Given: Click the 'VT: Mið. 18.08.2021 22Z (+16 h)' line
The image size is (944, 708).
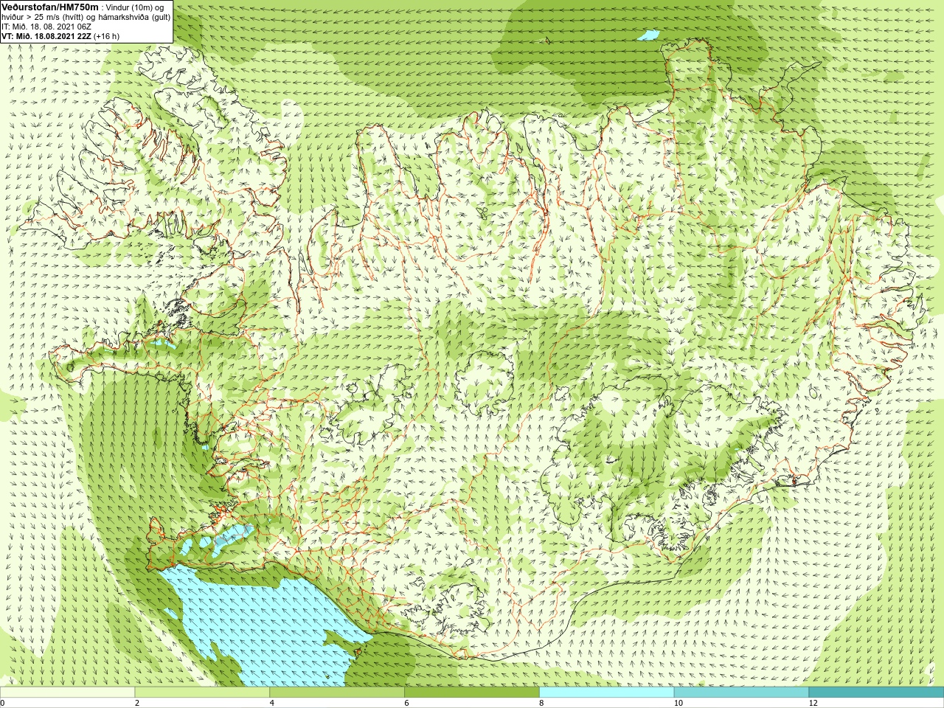Looking at the screenshot, I should 60,35.
